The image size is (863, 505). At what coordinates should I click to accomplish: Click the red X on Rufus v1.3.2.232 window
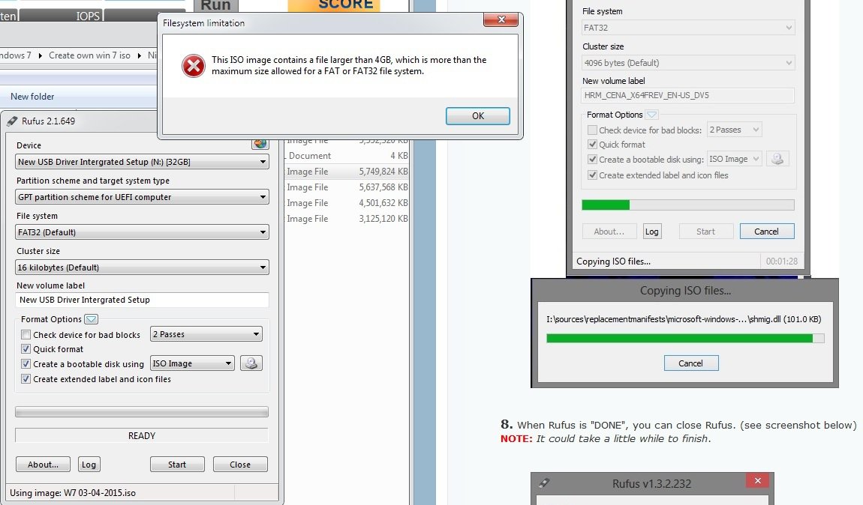[757, 481]
